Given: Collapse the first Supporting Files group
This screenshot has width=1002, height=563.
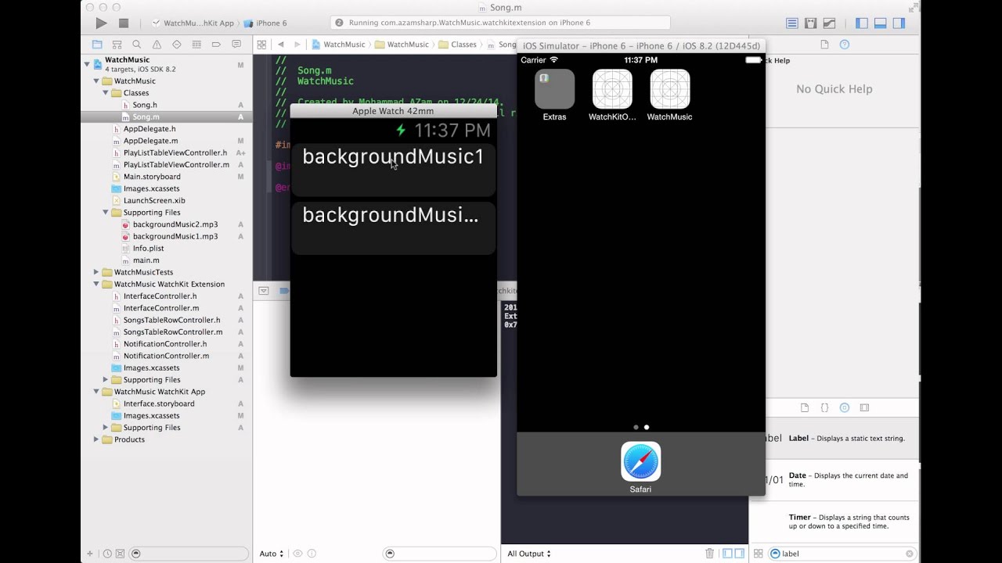Looking at the screenshot, I should [106, 213].
